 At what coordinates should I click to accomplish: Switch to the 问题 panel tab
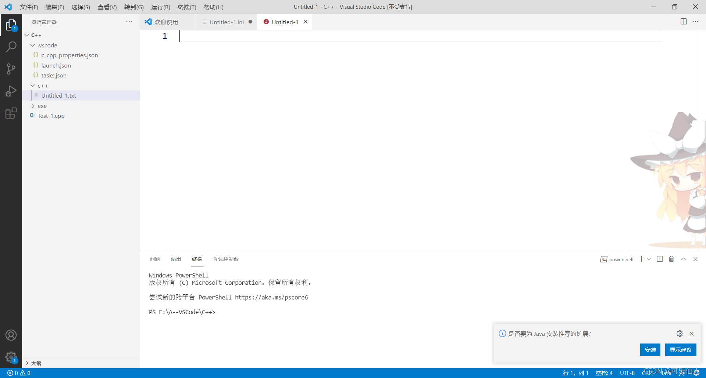click(x=155, y=259)
